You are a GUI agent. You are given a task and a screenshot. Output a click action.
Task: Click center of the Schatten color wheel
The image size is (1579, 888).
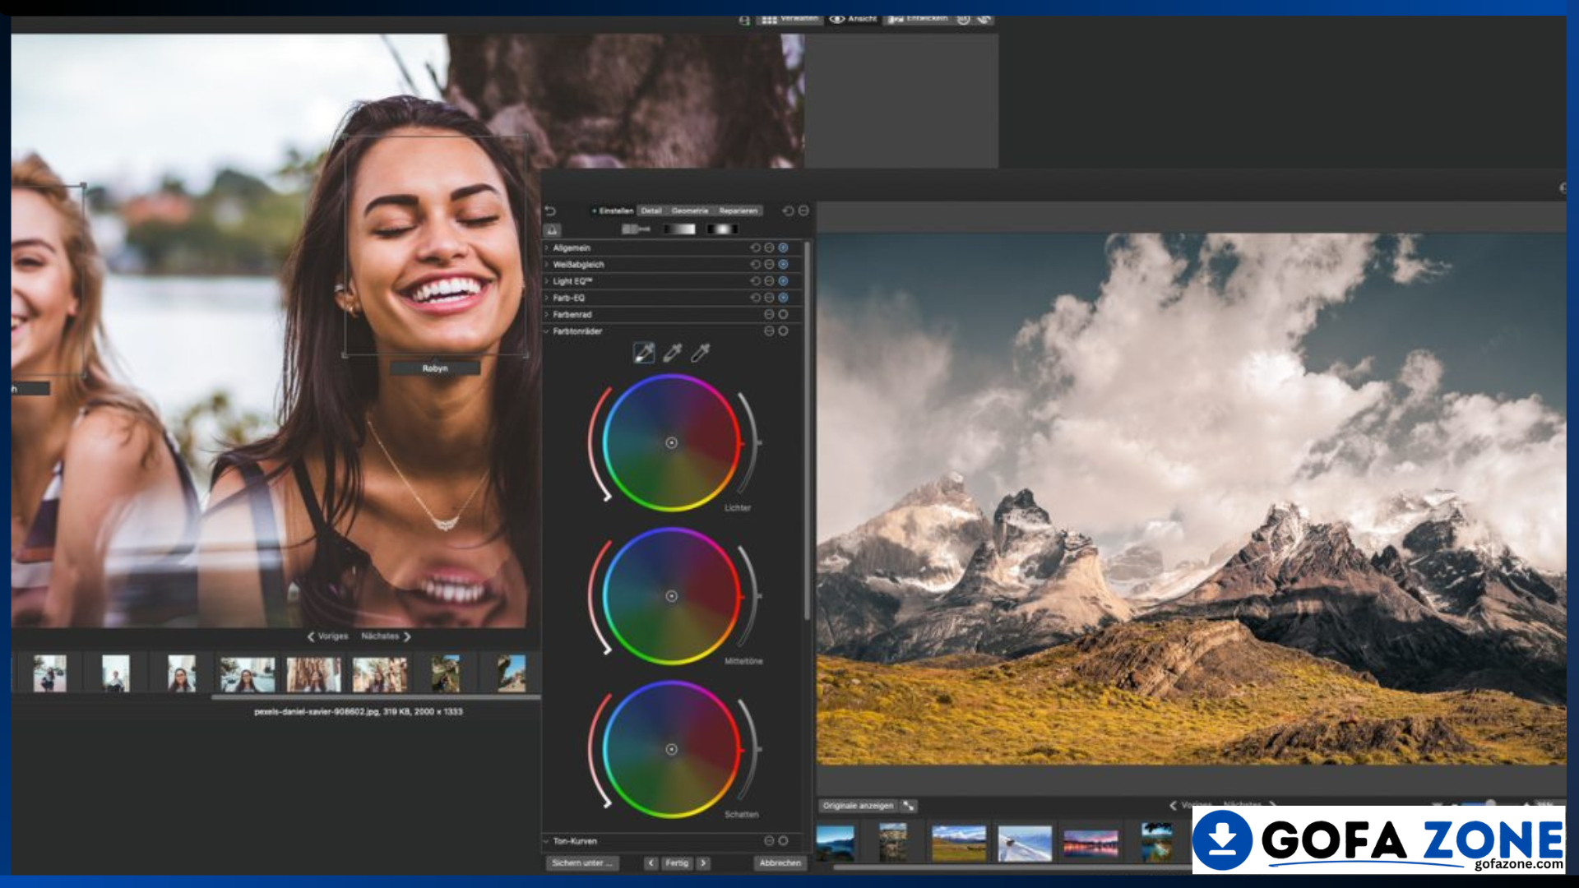click(671, 750)
